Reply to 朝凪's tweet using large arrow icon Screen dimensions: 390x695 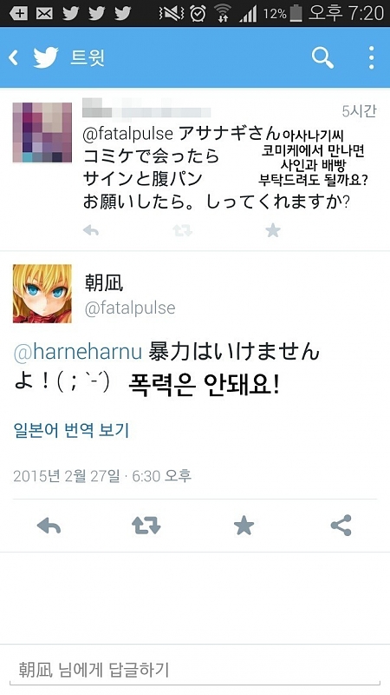[x=49, y=526]
